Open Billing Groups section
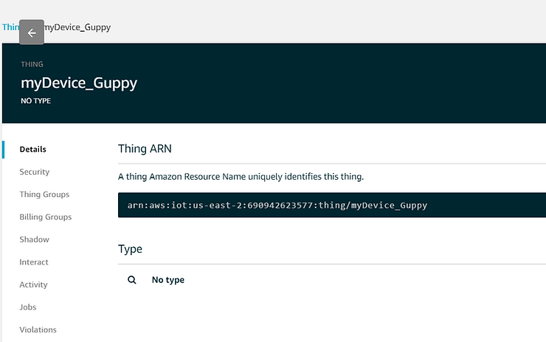 (x=45, y=217)
